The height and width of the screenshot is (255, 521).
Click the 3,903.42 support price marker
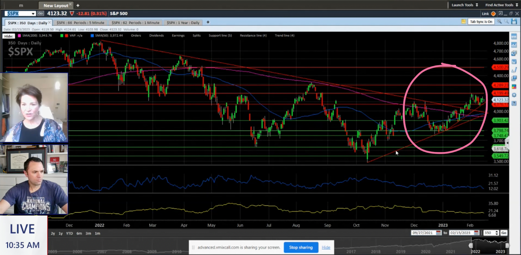coord(500,120)
